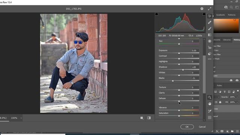The image size is (240, 135).
Task: Click the Blacks slider handle
Action: pos(172,81)
